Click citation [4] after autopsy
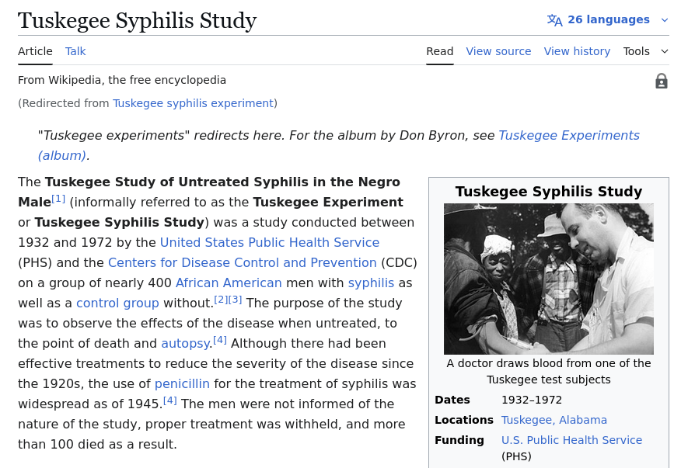The height and width of the screenshot is (468, 688). (x=220, y=340)
